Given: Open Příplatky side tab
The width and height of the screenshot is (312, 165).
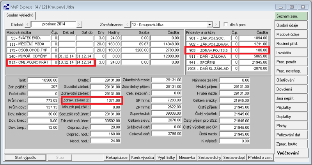Looking at the screenshot, I should click(291, 108).
